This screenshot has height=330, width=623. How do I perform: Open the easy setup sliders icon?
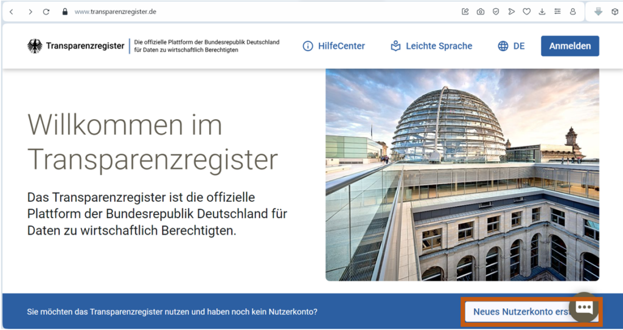coord(557,12)
